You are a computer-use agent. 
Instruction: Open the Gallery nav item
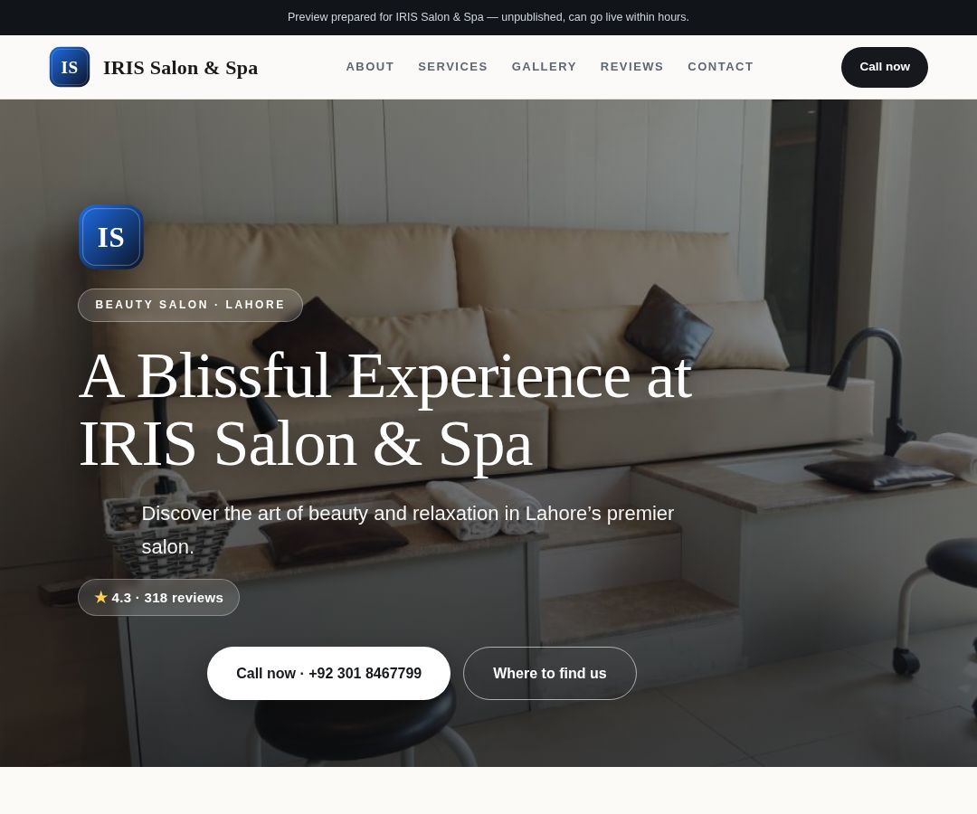544,67
